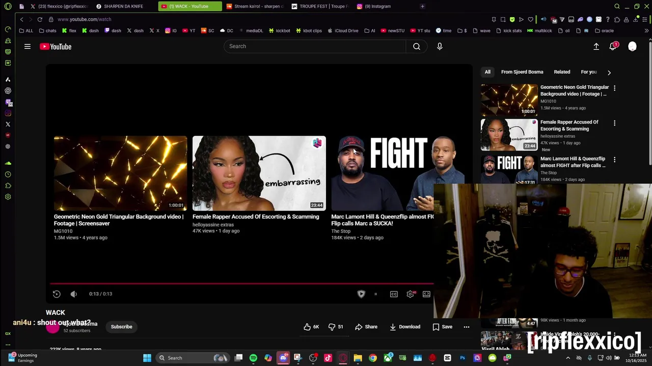The width and height of the screenshot is (652, 366).
Task: Switch to the 'Stream kairo!' SoundCloud tab
Action: (x=255, y=6)
